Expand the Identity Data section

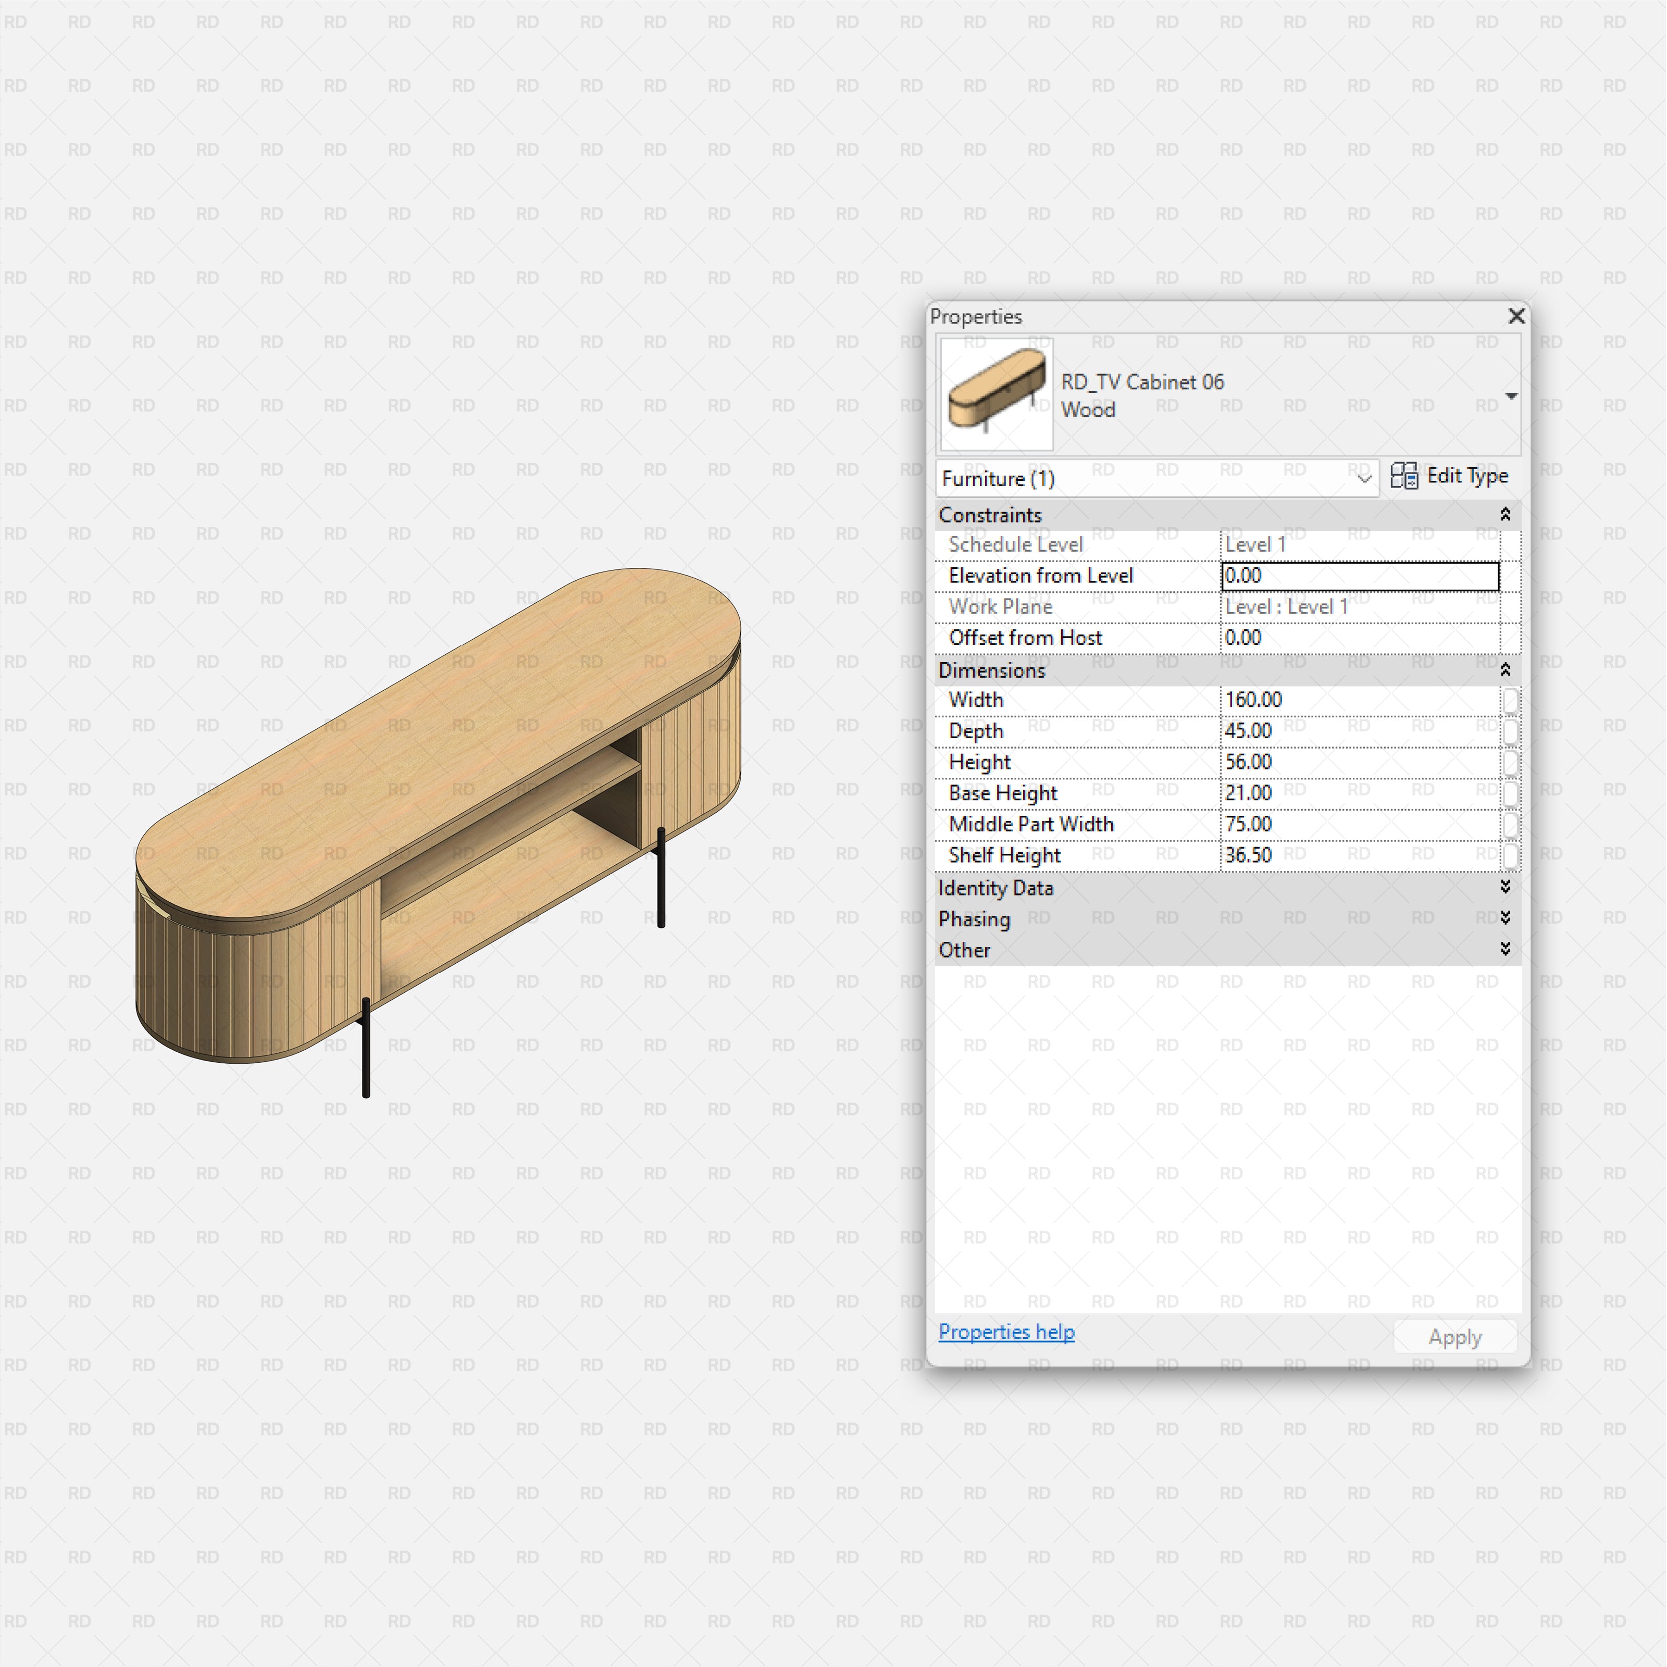(1505, 887)
